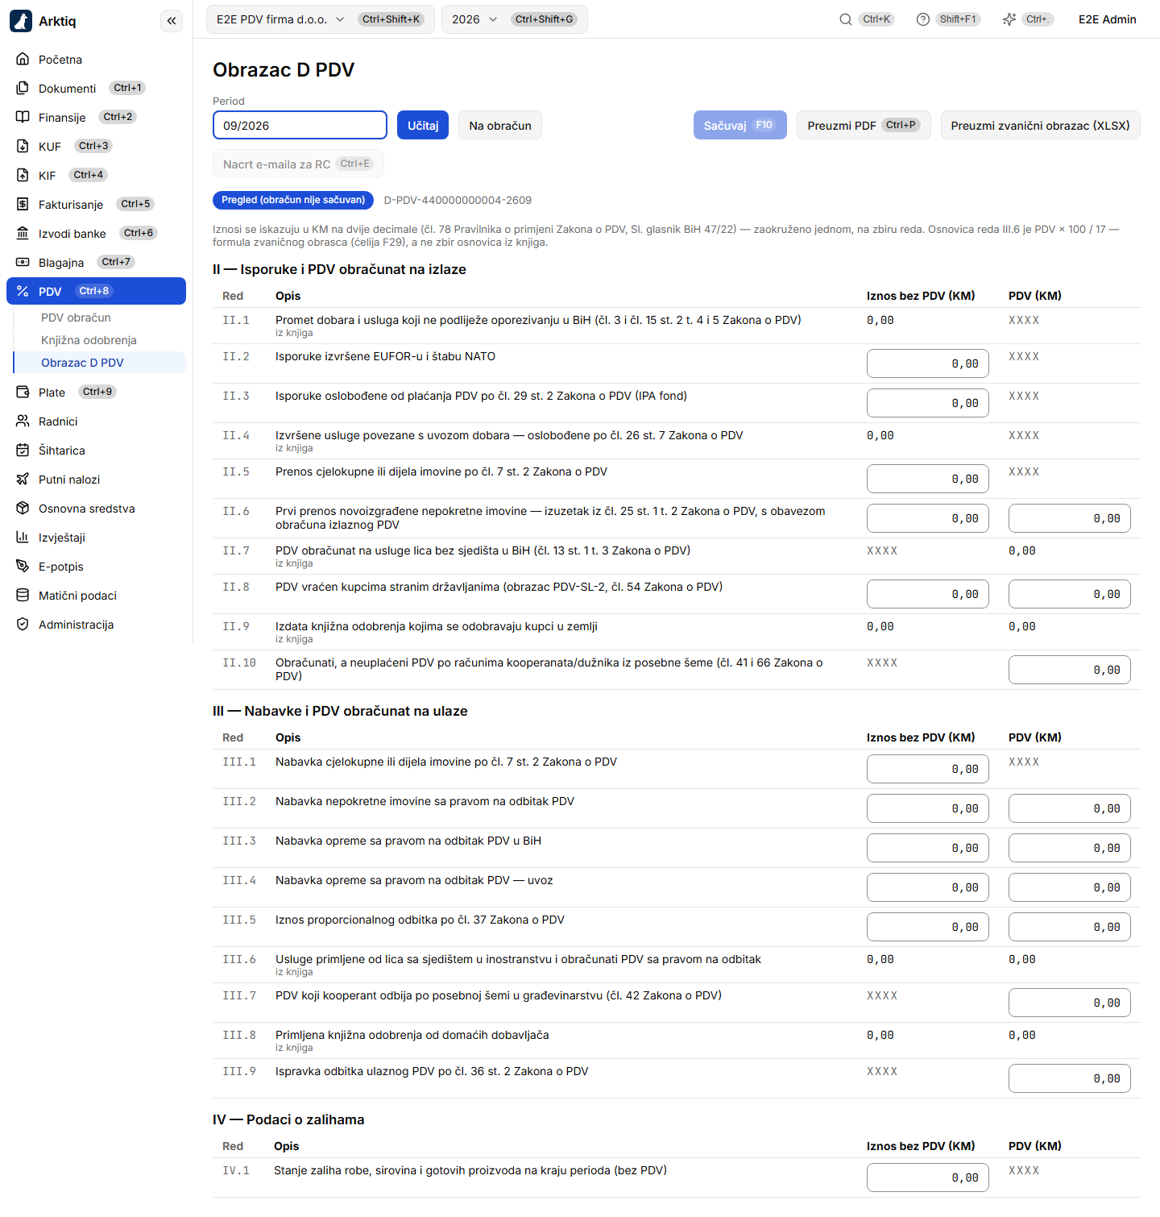Click the Na obračun button
Image resolution: width=1160 pixels, height=1217 pixels.
pos(500,125)
